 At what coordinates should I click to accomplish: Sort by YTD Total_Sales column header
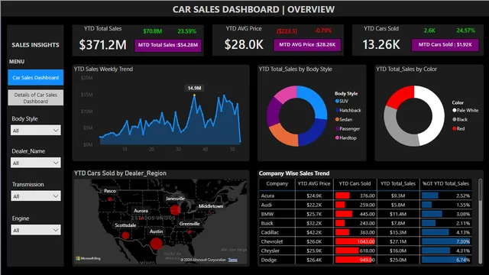(398, 183)
